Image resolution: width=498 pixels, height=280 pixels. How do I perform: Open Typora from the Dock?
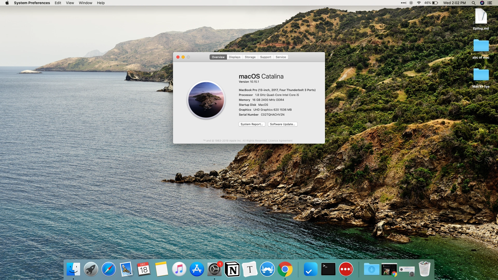click(250, 269)
